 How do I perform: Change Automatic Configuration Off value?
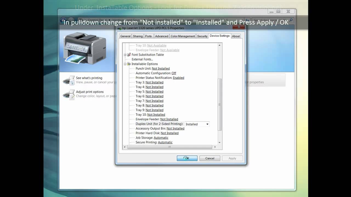point(174,73)
